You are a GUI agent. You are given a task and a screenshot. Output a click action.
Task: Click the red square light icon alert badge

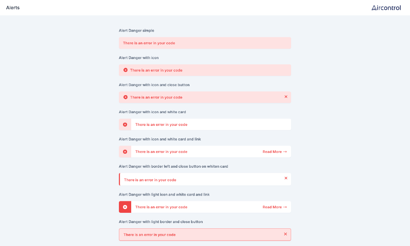[125, 207]
